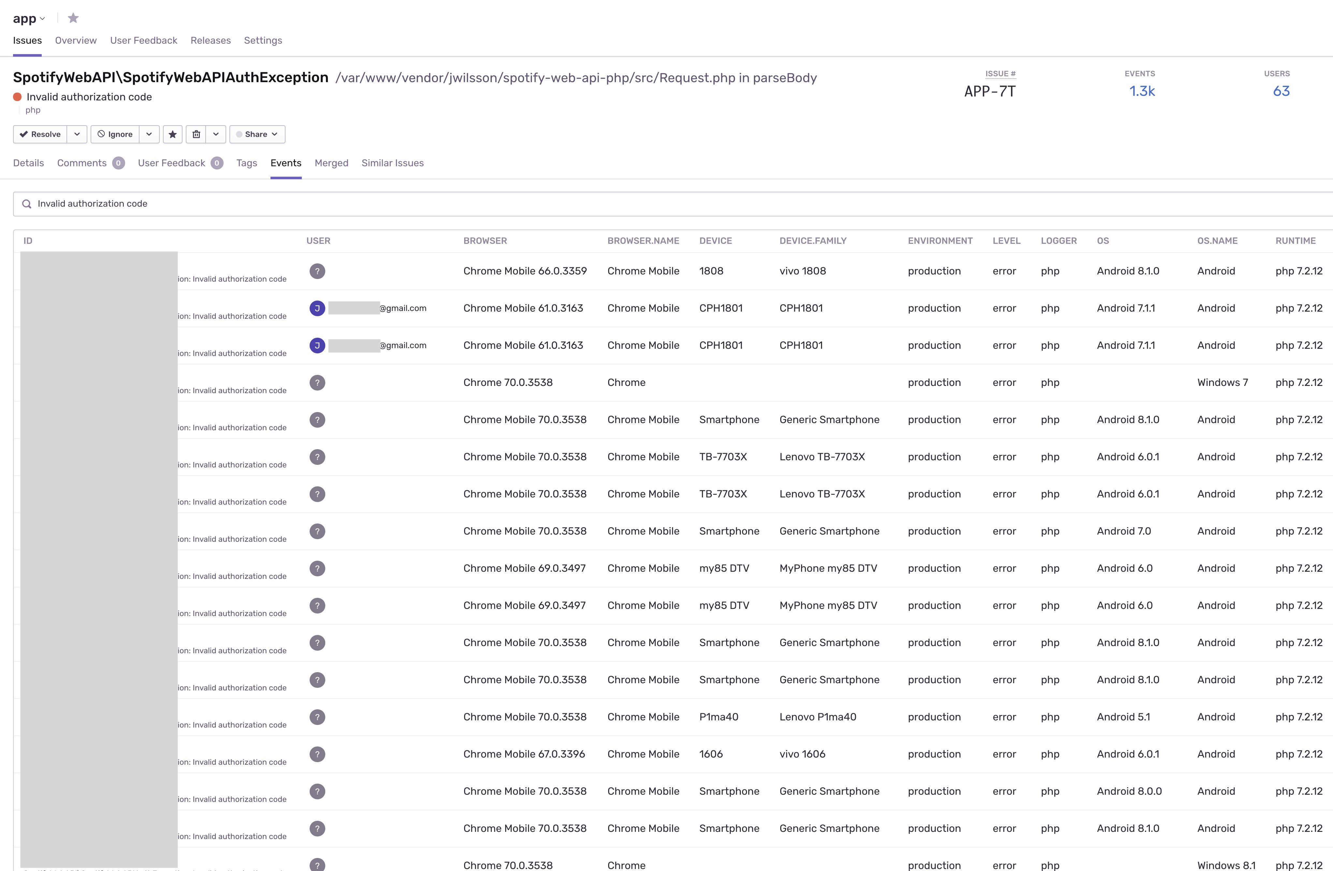The height and width of the screenshot is (871, 1333).
Task: Click the checkmark icon on the Resolve button
Action: click(x=24, y=134)
